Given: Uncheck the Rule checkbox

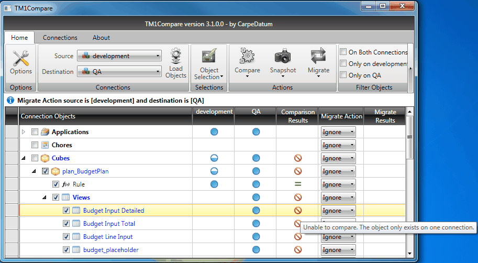Looking at the screenshot, I should pyautogui.click(x=55, y=184).
